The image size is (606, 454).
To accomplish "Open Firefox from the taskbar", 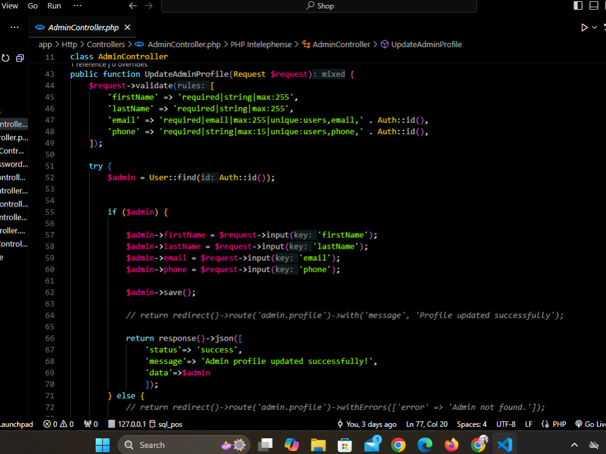I will 451,445.
